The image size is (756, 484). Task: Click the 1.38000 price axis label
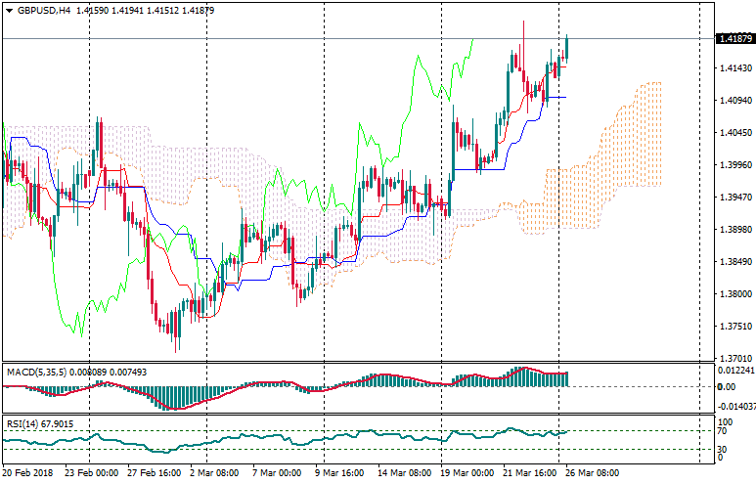click(x=734, y=294)
